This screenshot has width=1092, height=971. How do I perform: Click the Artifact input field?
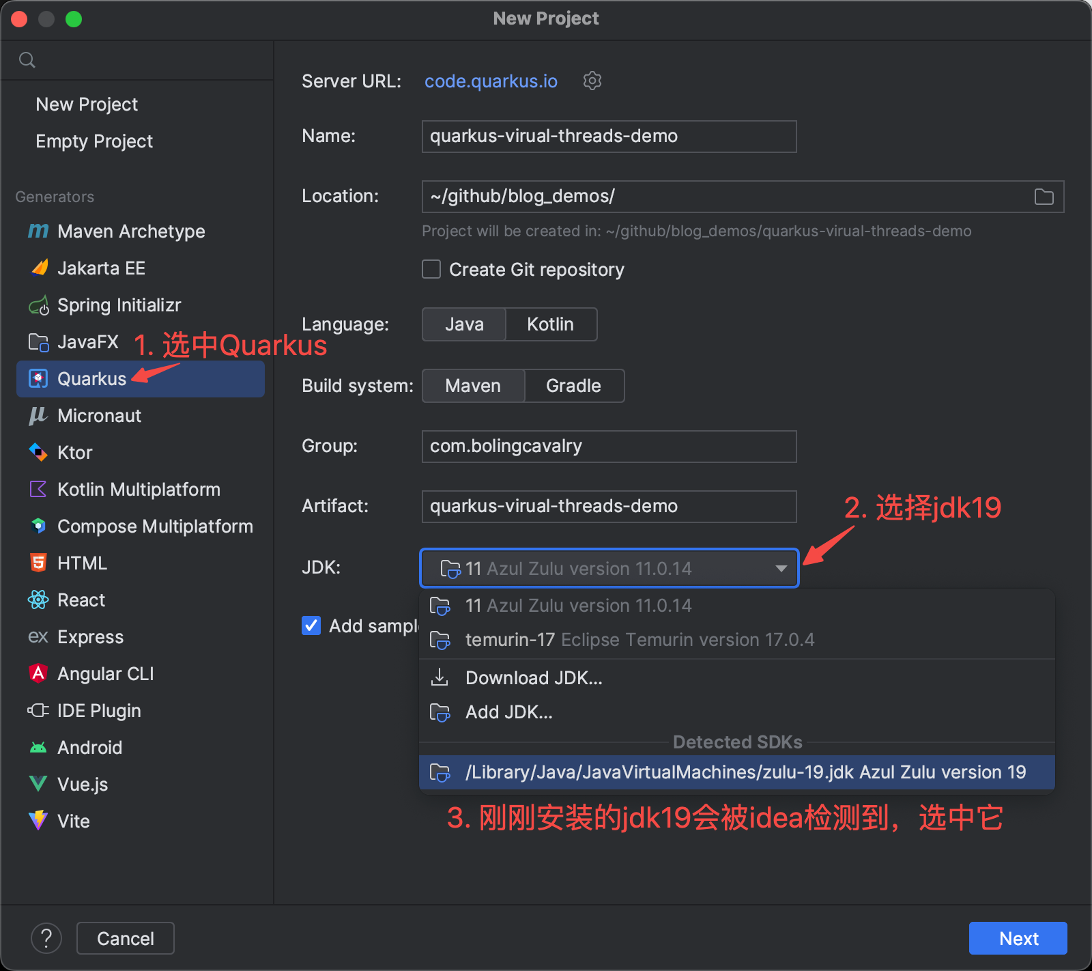point(609,507)
